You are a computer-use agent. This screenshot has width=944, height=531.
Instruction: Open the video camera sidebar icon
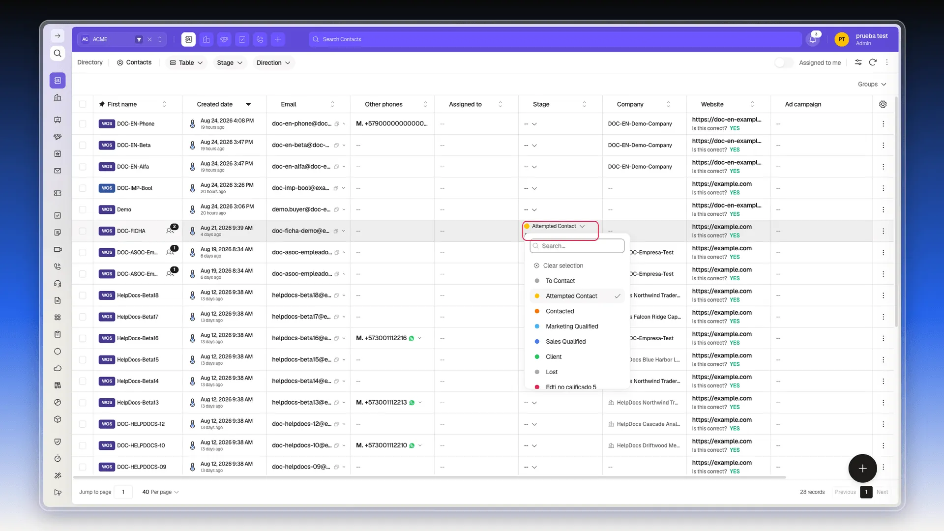[x=58, y=249]
